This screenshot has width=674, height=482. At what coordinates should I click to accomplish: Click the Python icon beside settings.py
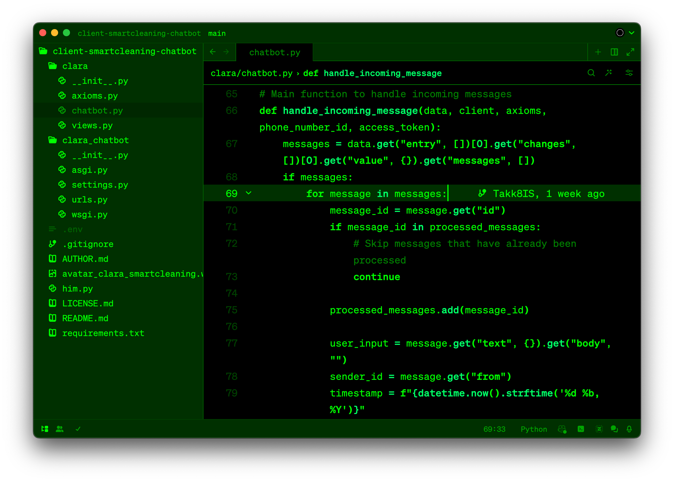click(x=62, y=184)
